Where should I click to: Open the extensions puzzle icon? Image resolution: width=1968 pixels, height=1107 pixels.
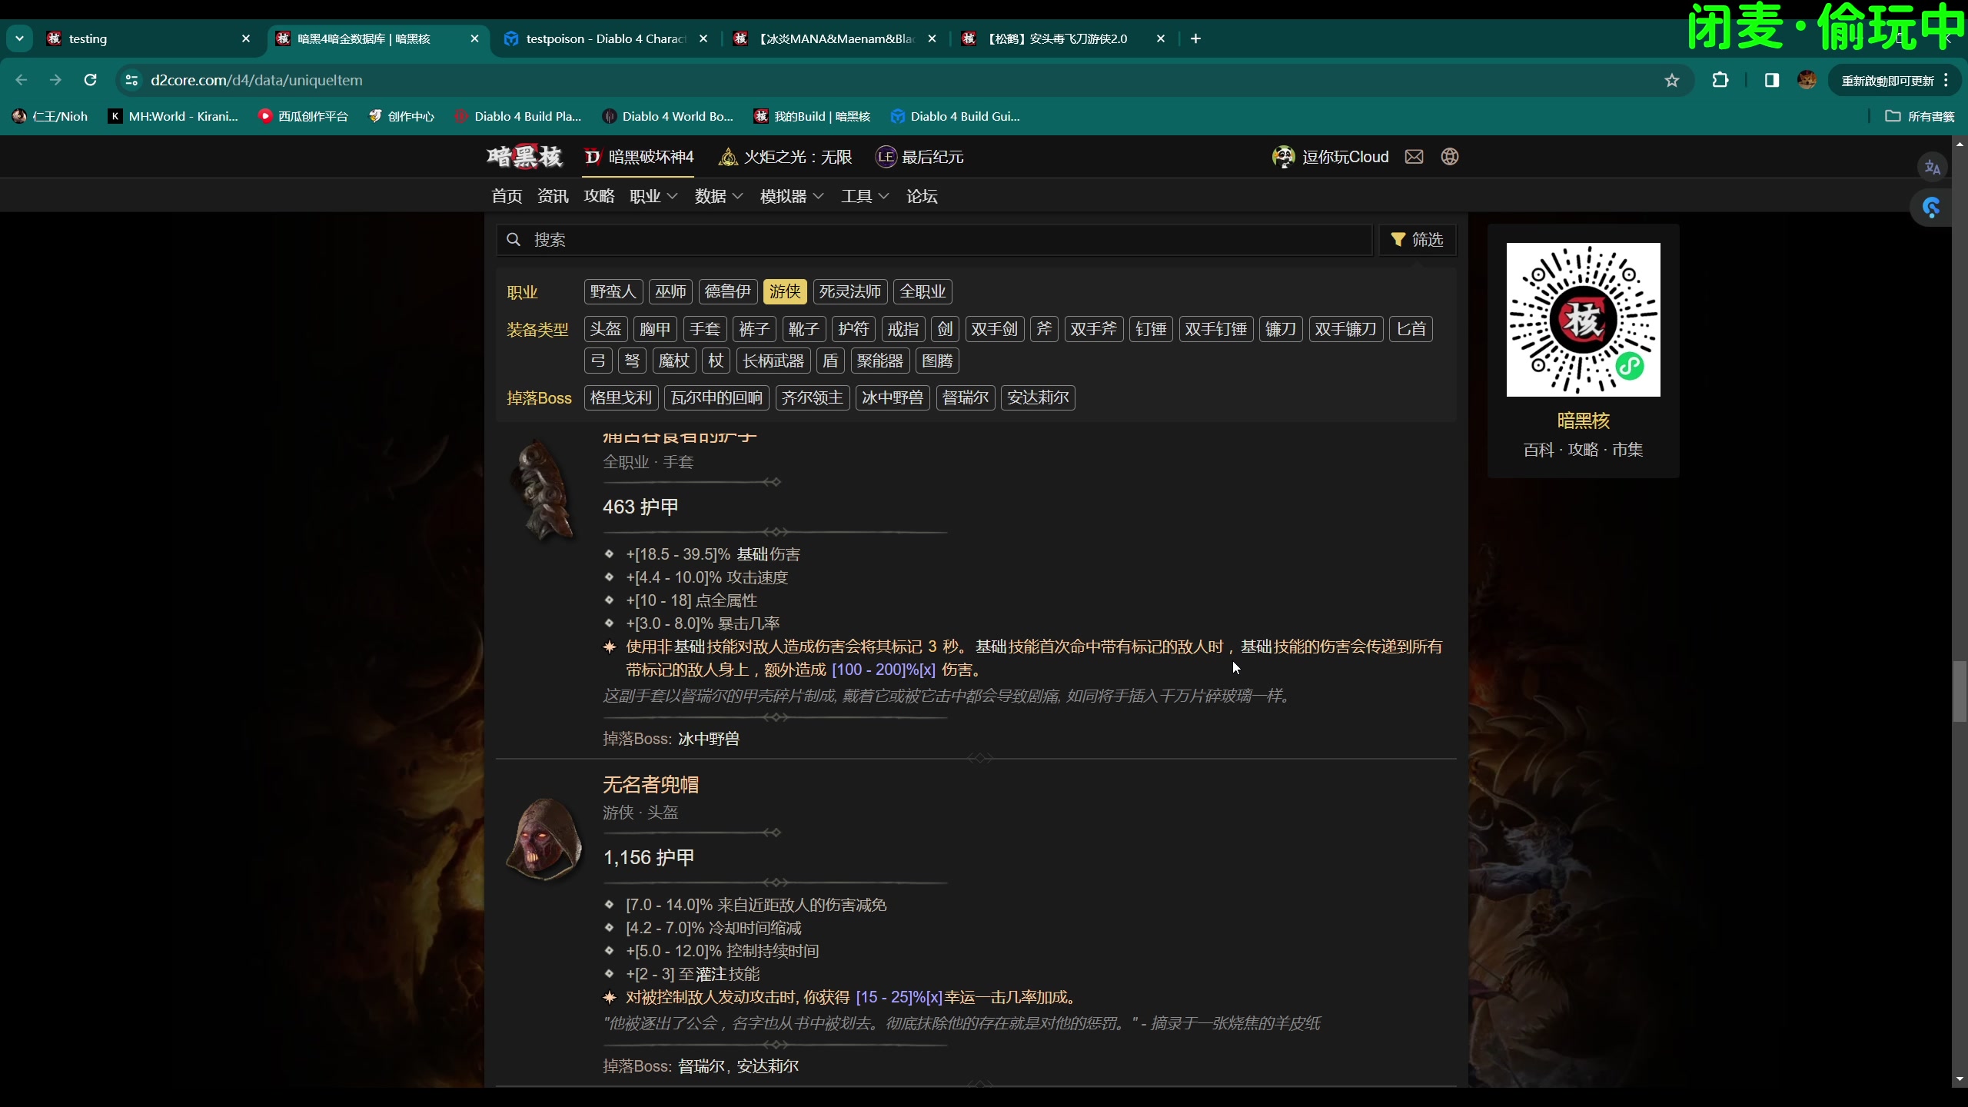tap(1720, 80)
